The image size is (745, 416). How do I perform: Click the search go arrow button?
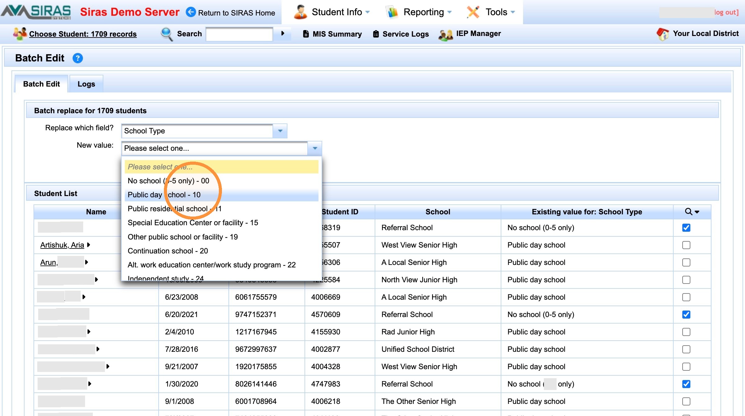point(282,33)
